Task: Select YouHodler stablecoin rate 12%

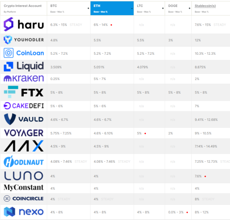Action: click(198, 40)
